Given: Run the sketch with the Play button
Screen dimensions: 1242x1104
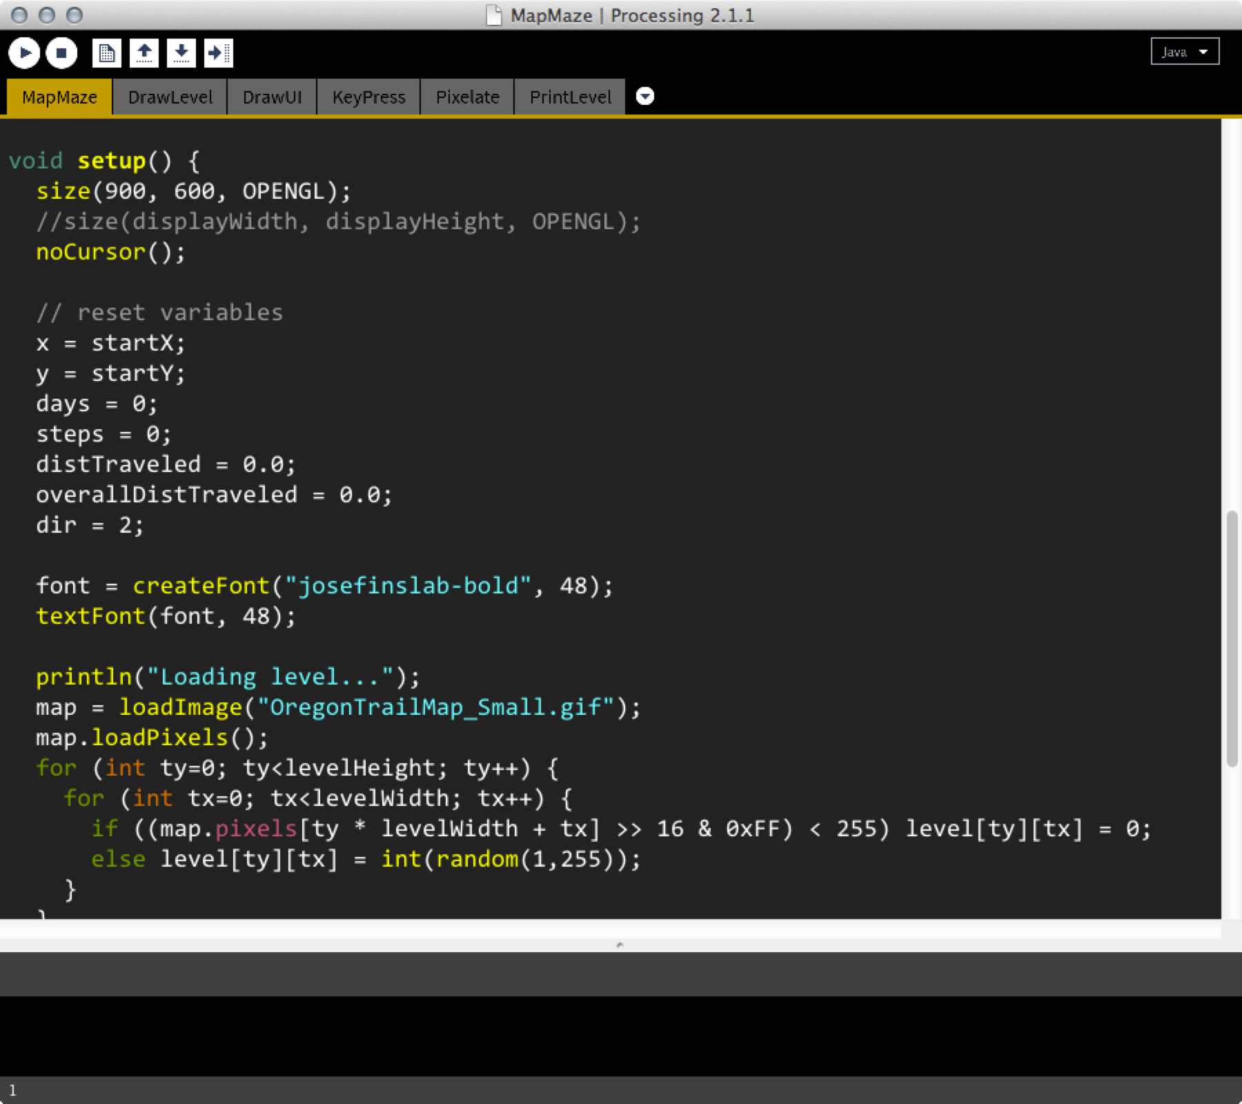Looking at the screenshot, I should pyautogui.click(x=24, y=52).
